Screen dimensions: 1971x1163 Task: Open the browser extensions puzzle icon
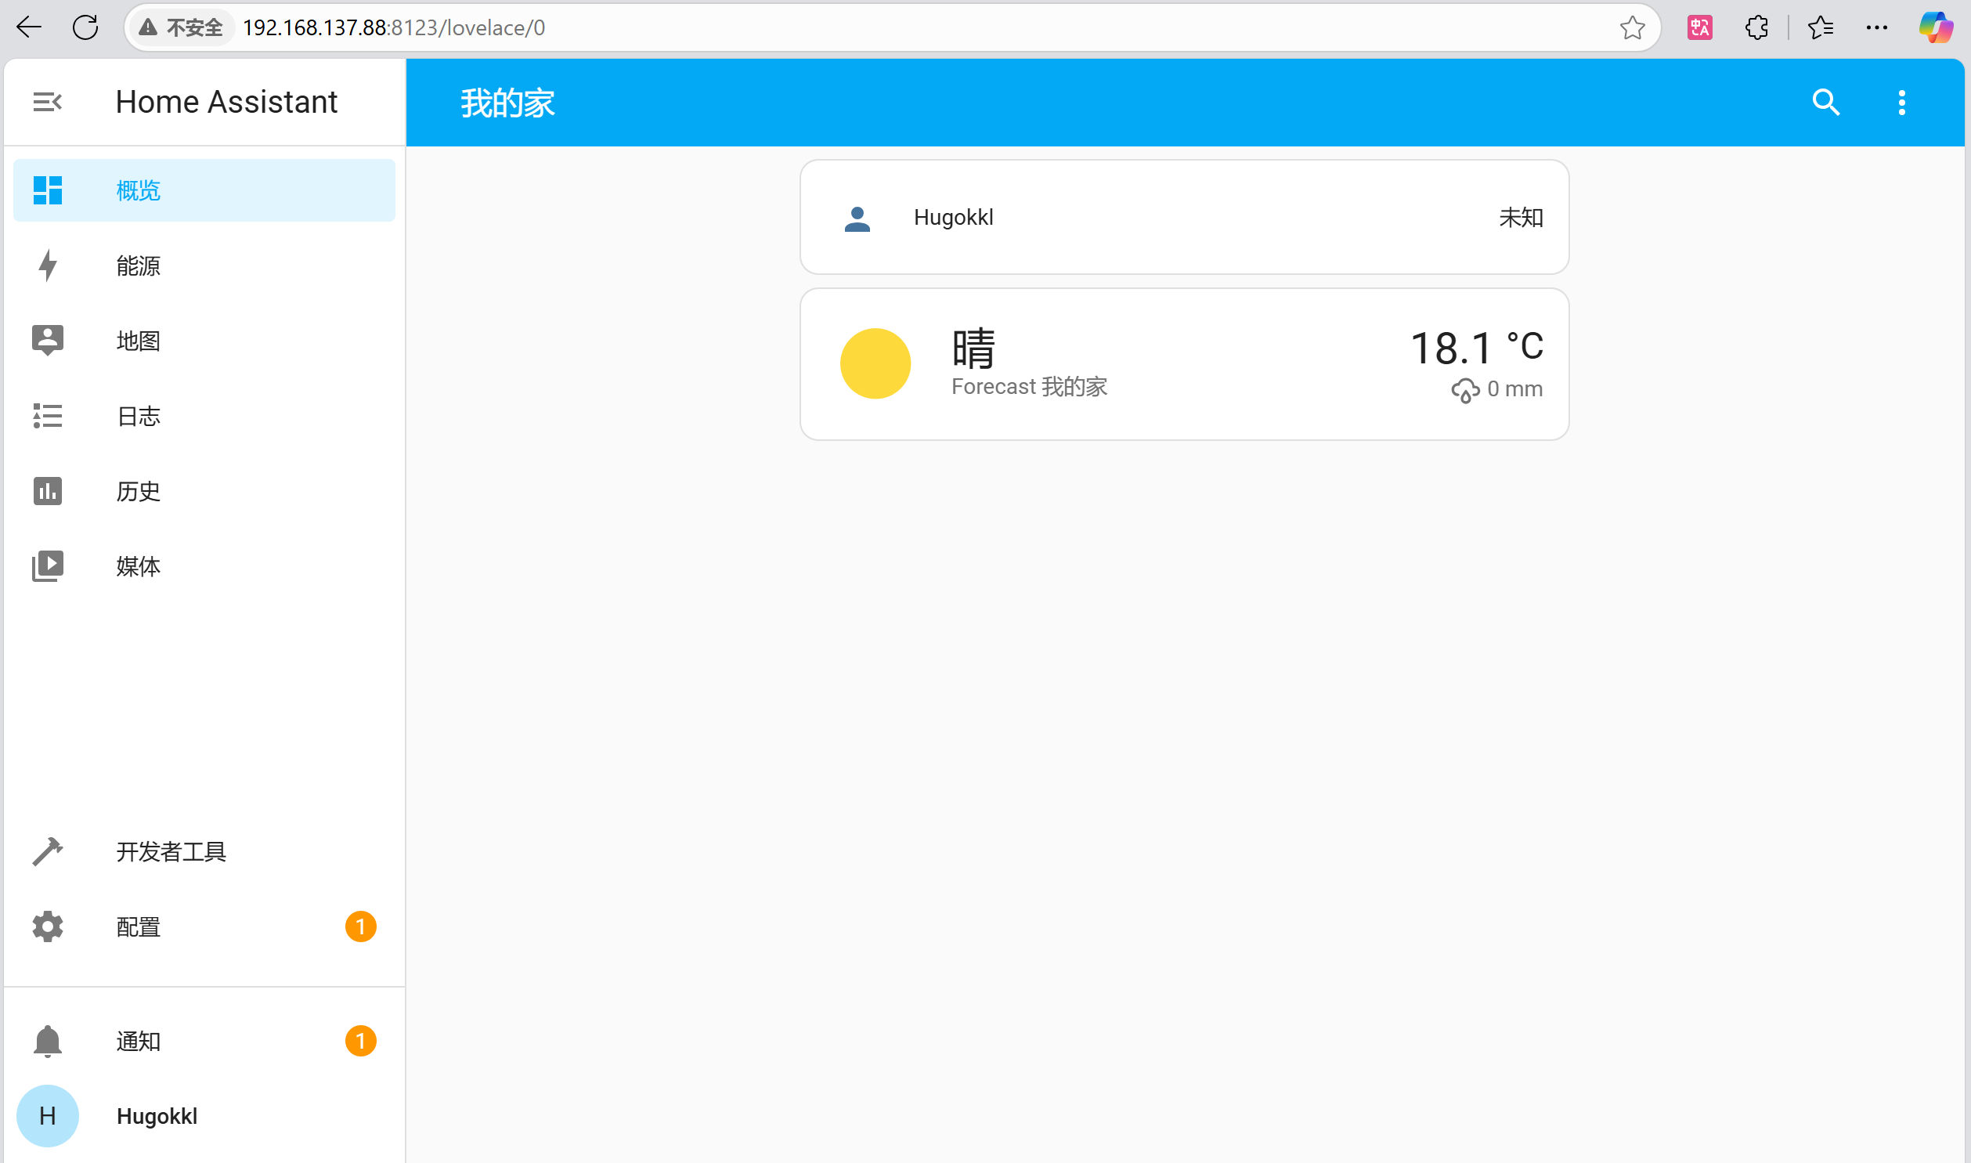[x=1756, y=27]
